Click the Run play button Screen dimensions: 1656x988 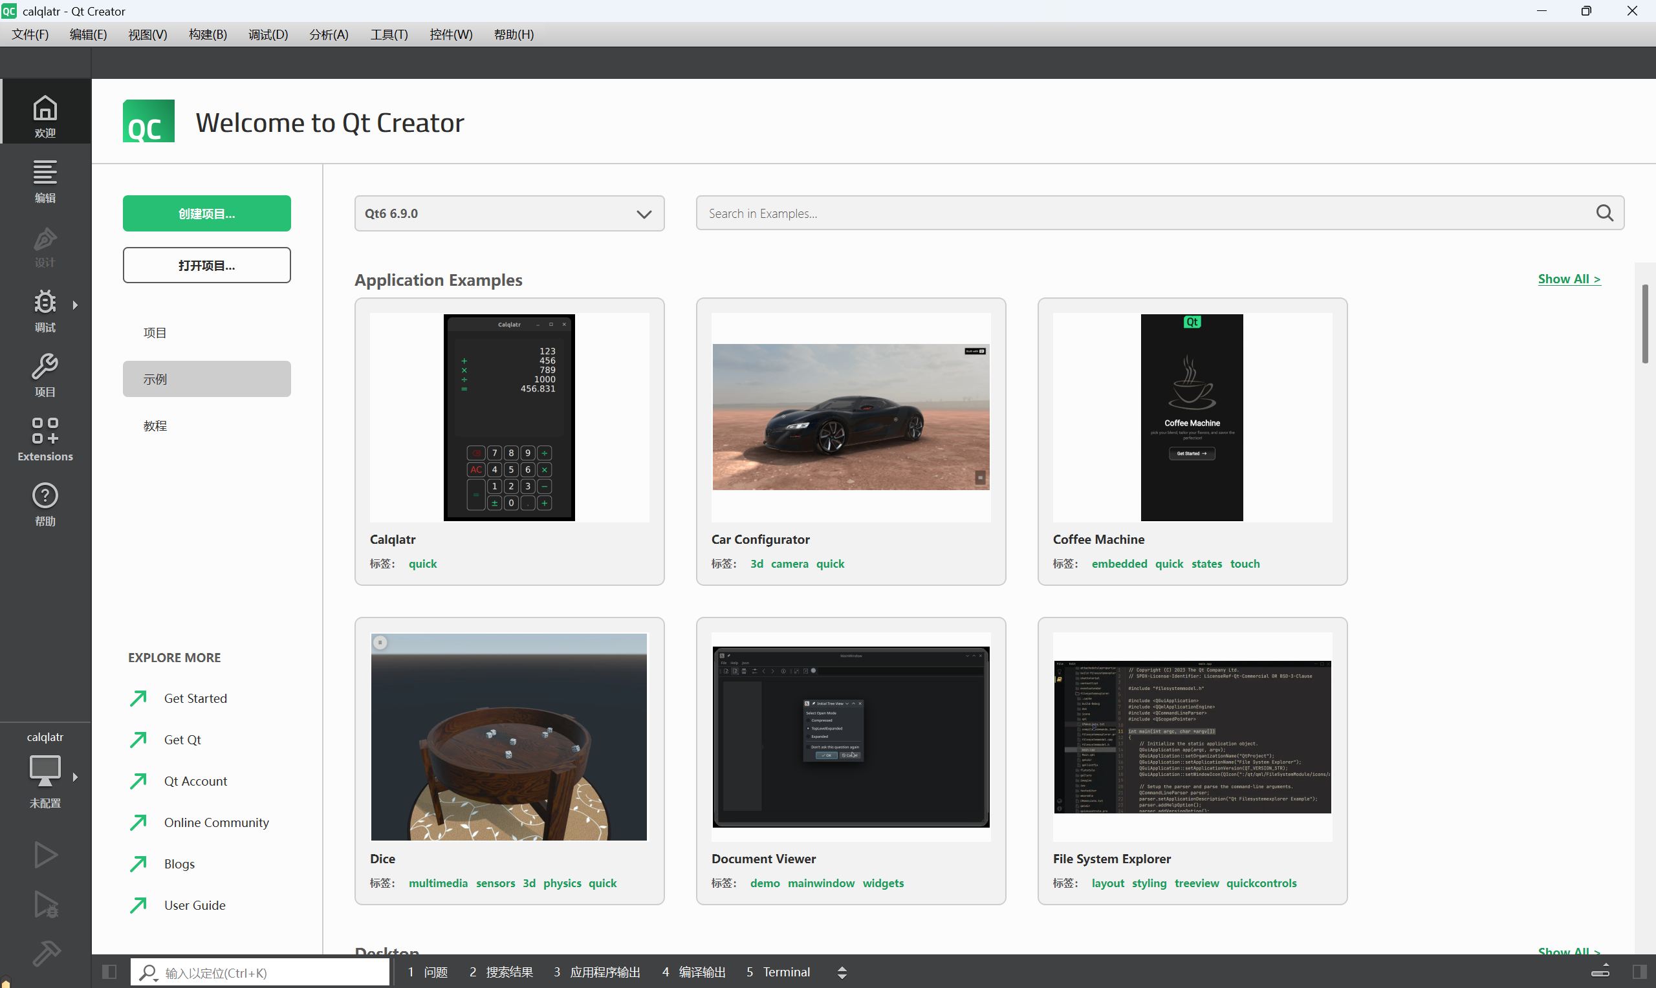pos(45,855)
